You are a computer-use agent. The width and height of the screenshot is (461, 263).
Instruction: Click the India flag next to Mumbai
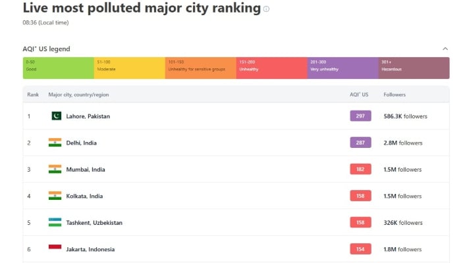click(x=55, y=169)
